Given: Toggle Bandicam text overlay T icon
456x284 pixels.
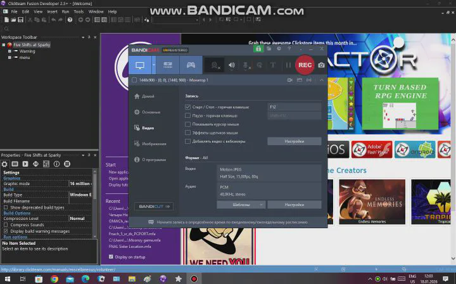Looking at the screenshot, I should click(273, 65).
